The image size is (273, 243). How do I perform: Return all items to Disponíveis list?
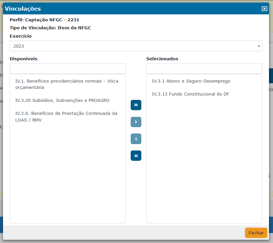[x=136, y=155]
